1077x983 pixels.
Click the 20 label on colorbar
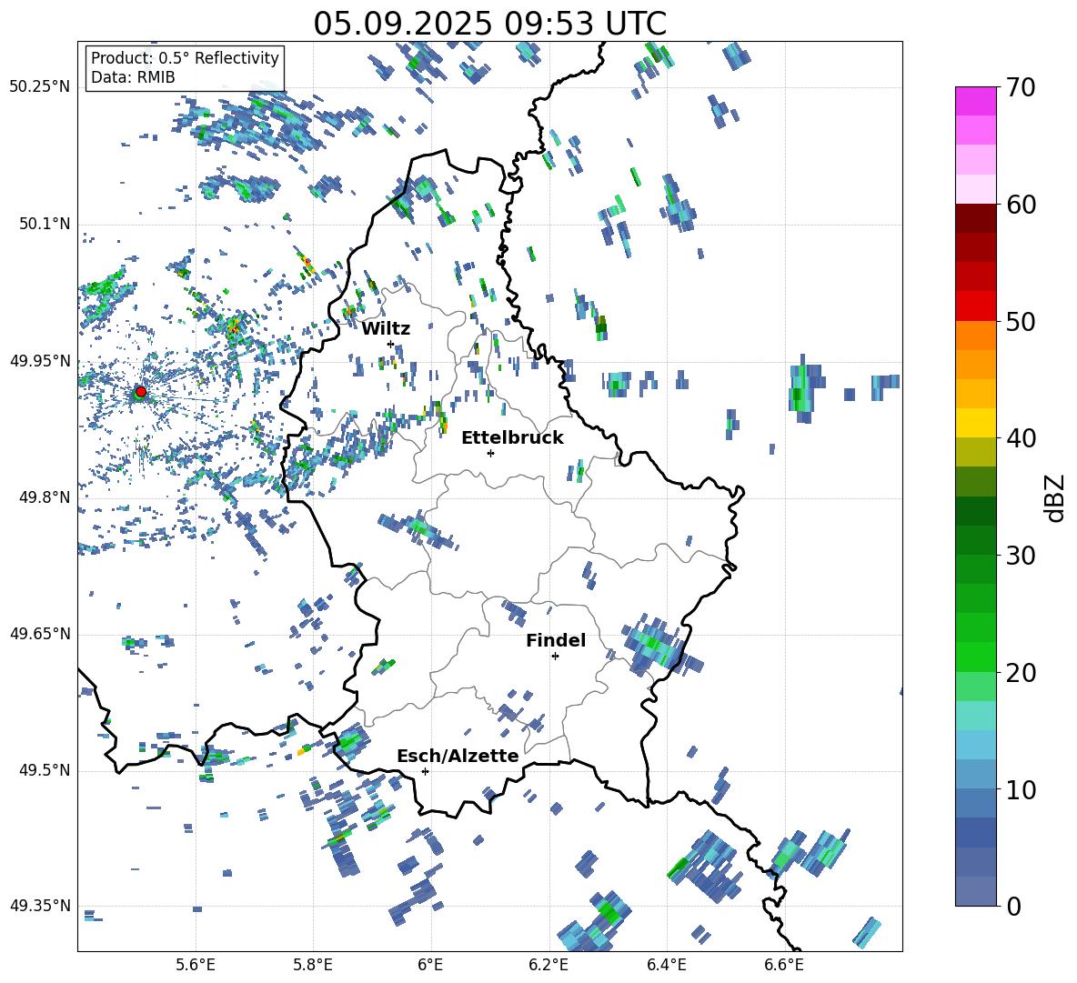[x=1021, y=673]
